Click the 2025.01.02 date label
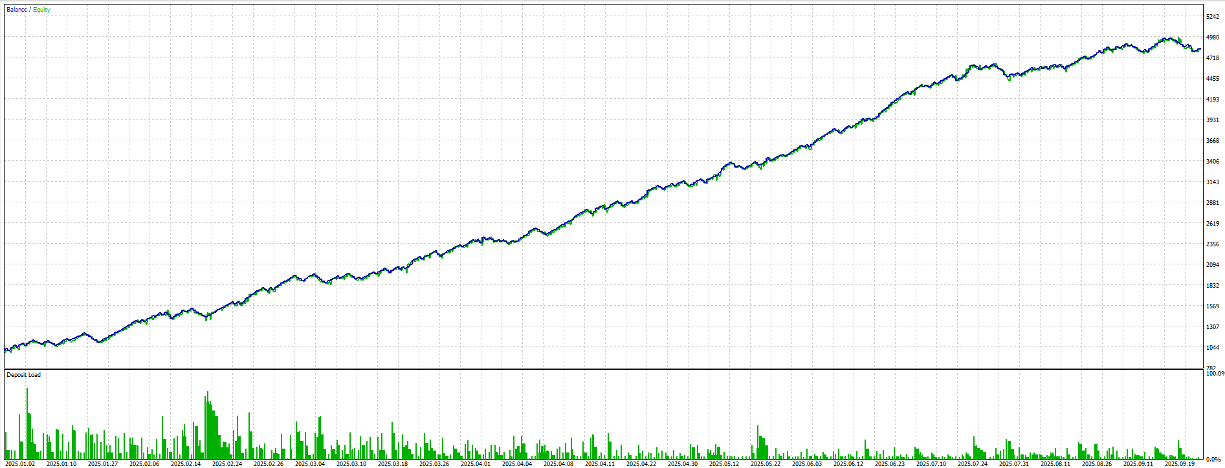Viewport: 1225px width, 468px height. pos(20,463)
